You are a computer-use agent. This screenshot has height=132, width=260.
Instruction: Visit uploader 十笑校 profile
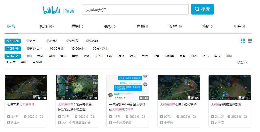point(168,122)
